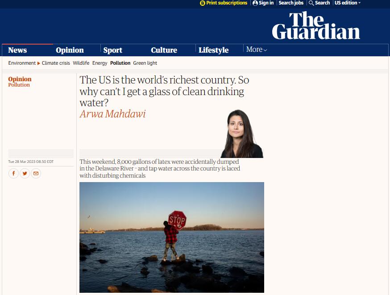Click the Sign in profile icon

pos(255,3)
